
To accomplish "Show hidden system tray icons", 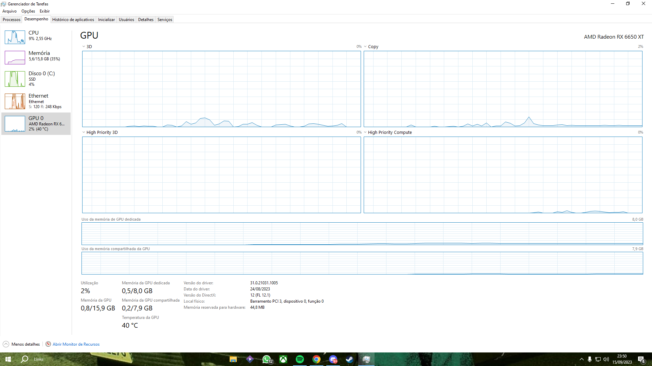I will point(582,359).
